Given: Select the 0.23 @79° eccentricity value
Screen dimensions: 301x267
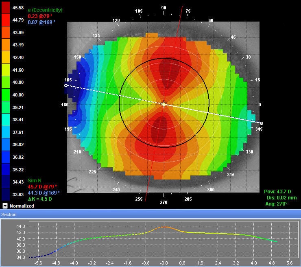Looking at the screenshot, I should pyautogui.click(x=39, y=15).
